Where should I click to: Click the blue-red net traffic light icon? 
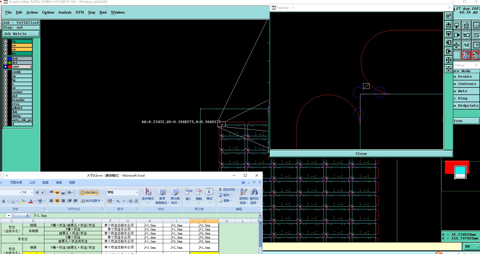click(x=466, y=55)
